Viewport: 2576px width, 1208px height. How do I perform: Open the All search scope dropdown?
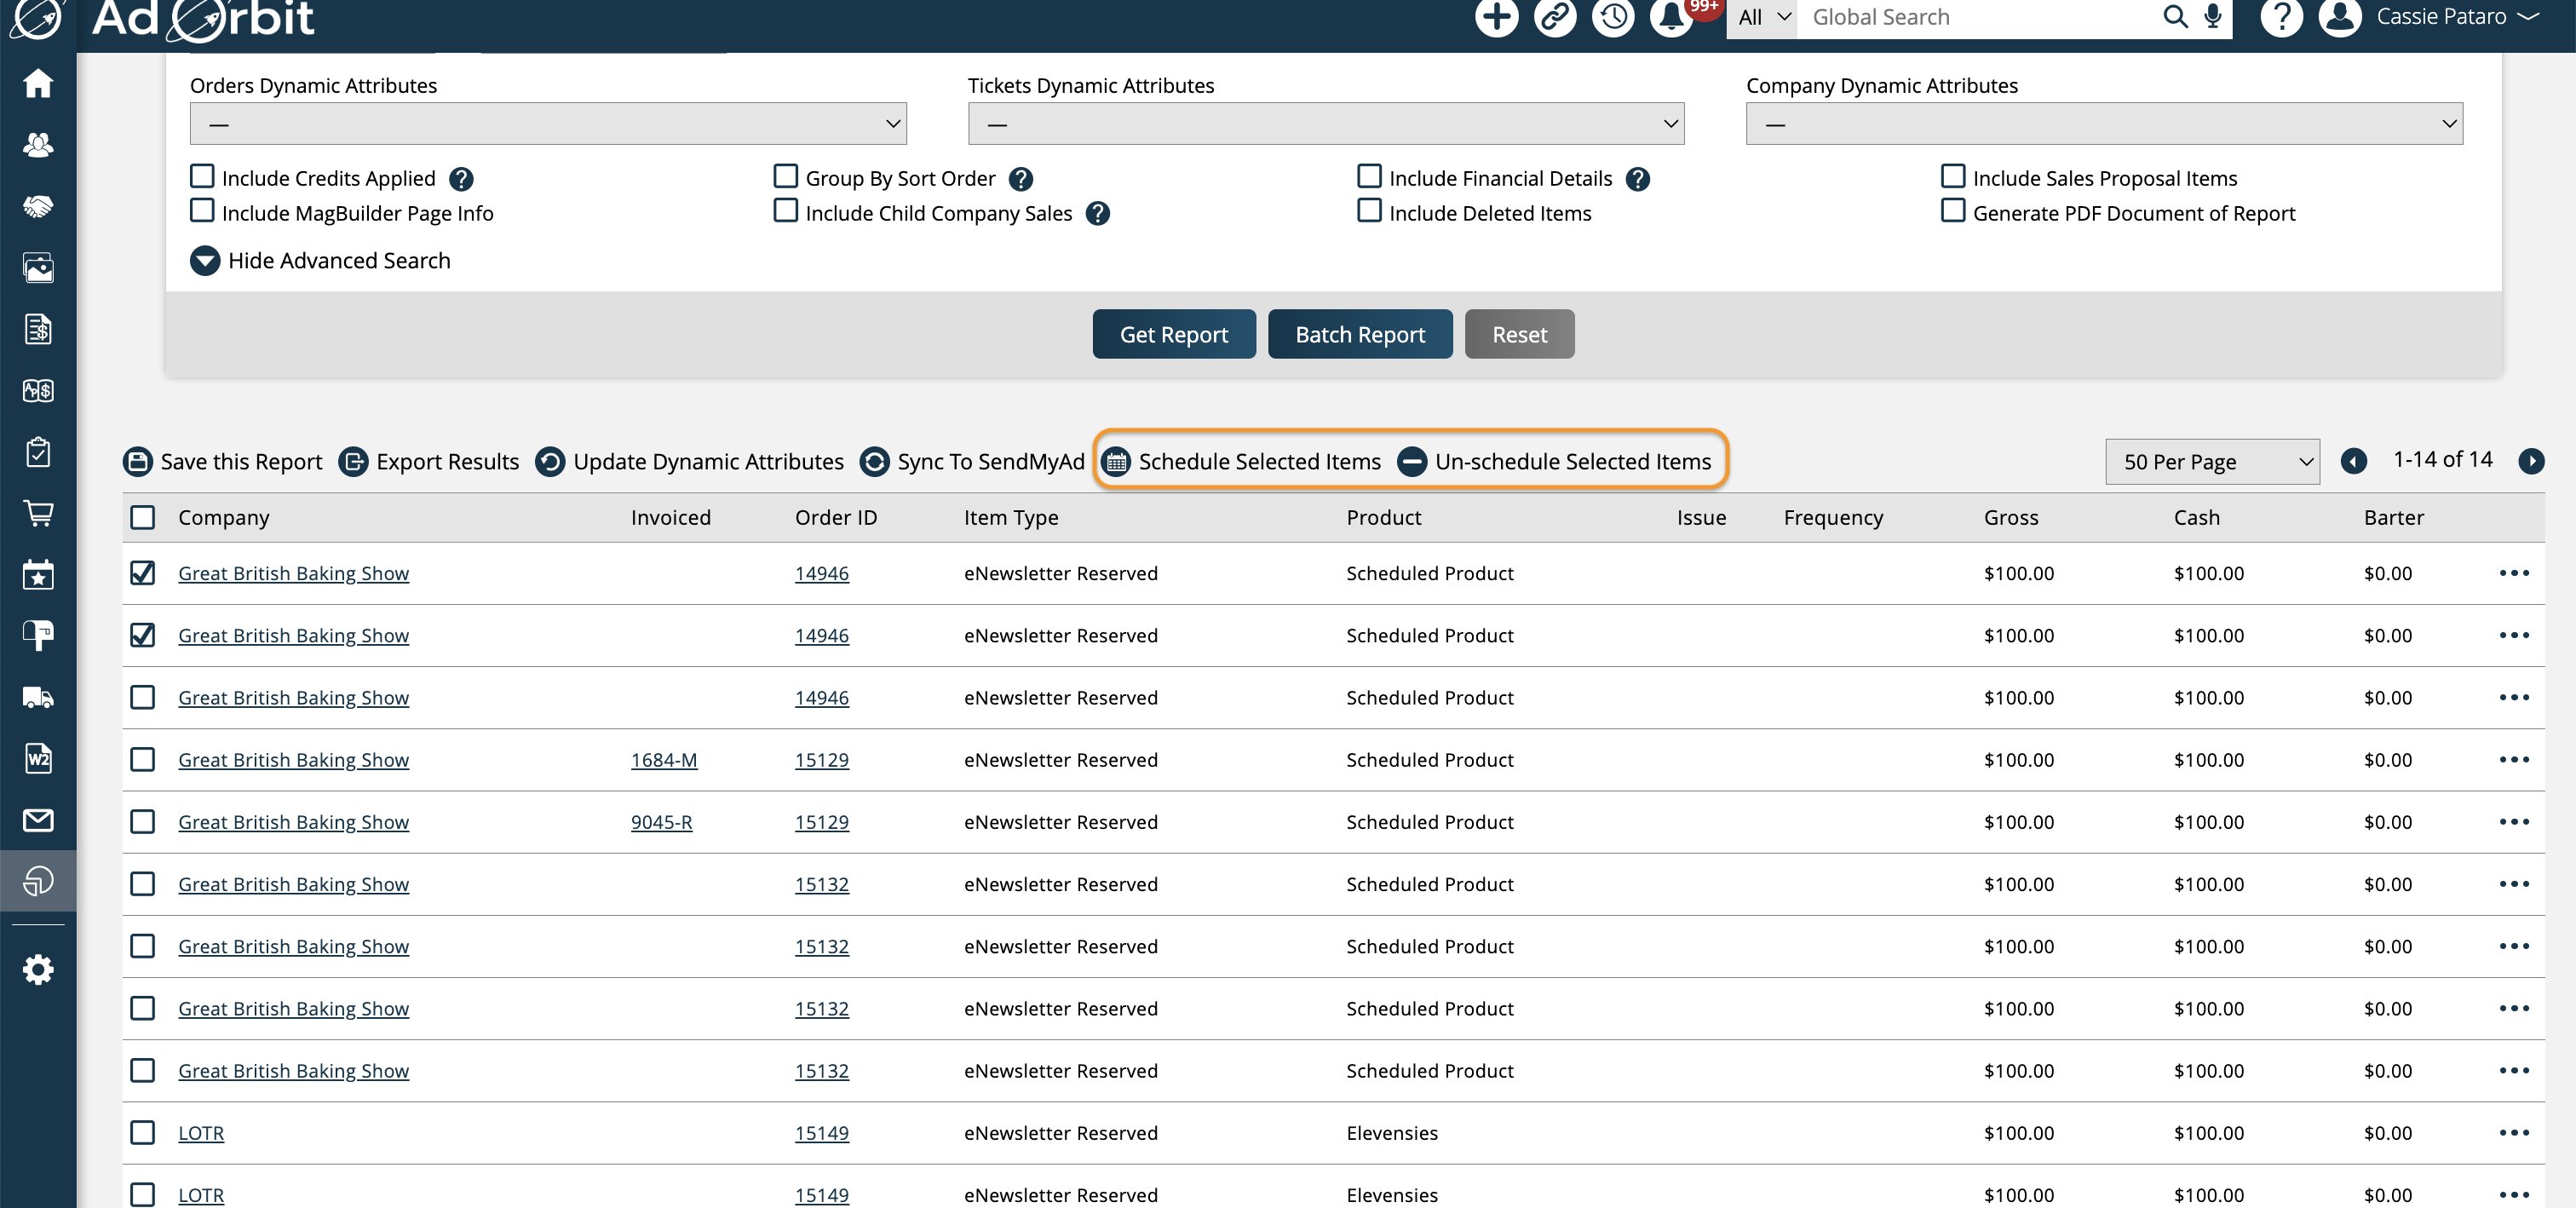point(1762,17)
